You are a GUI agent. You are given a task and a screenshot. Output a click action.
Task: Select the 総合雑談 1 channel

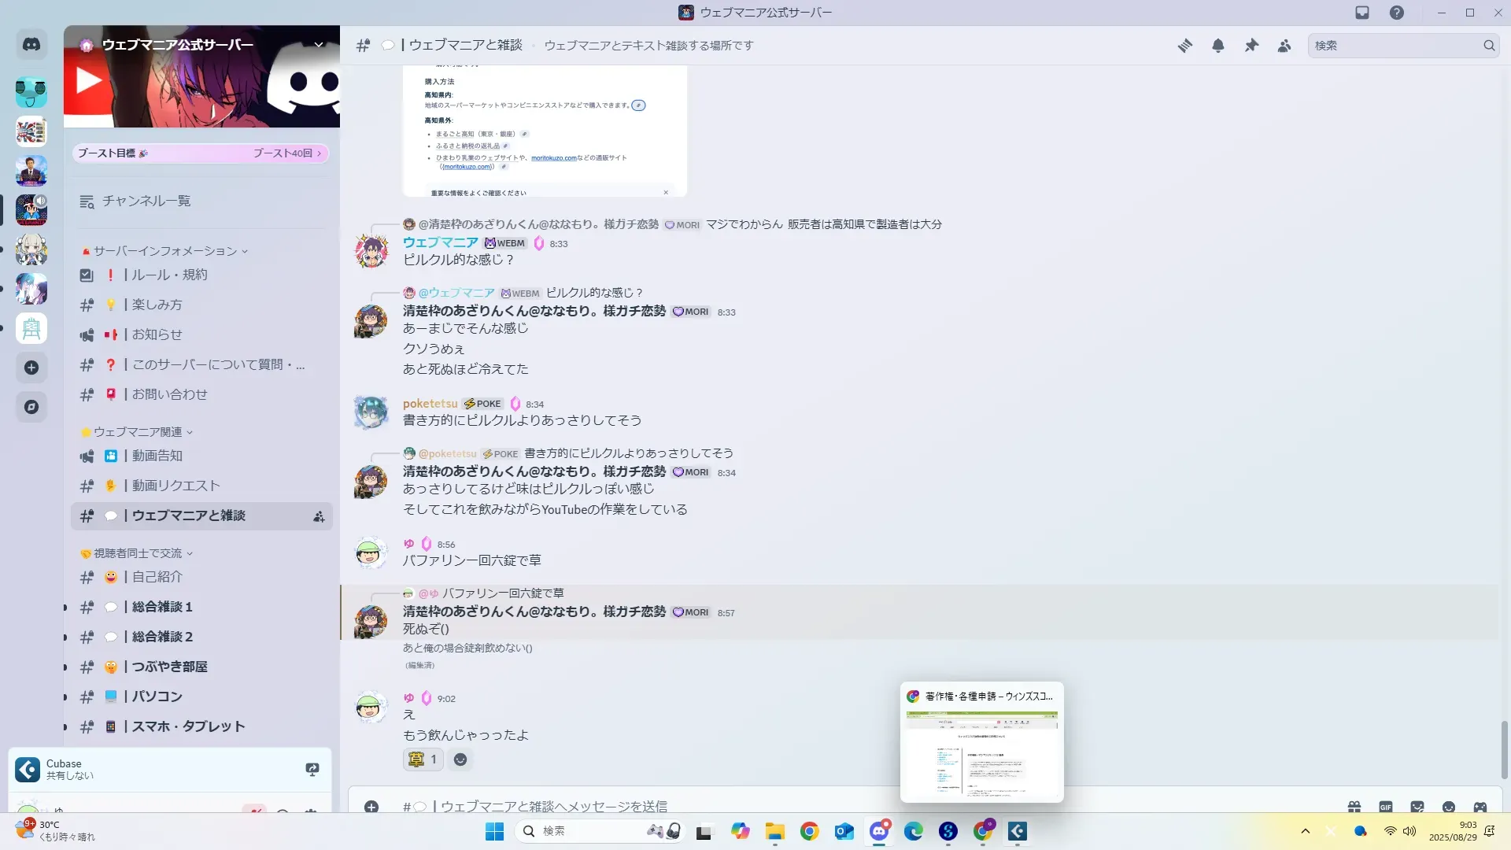tap(162, 607)
